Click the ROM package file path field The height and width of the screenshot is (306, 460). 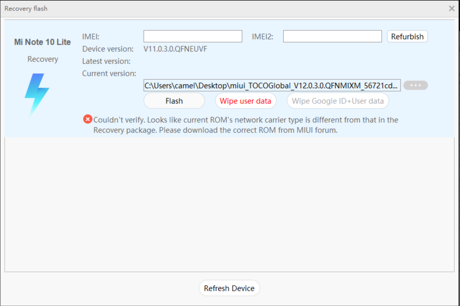(272, 85)
